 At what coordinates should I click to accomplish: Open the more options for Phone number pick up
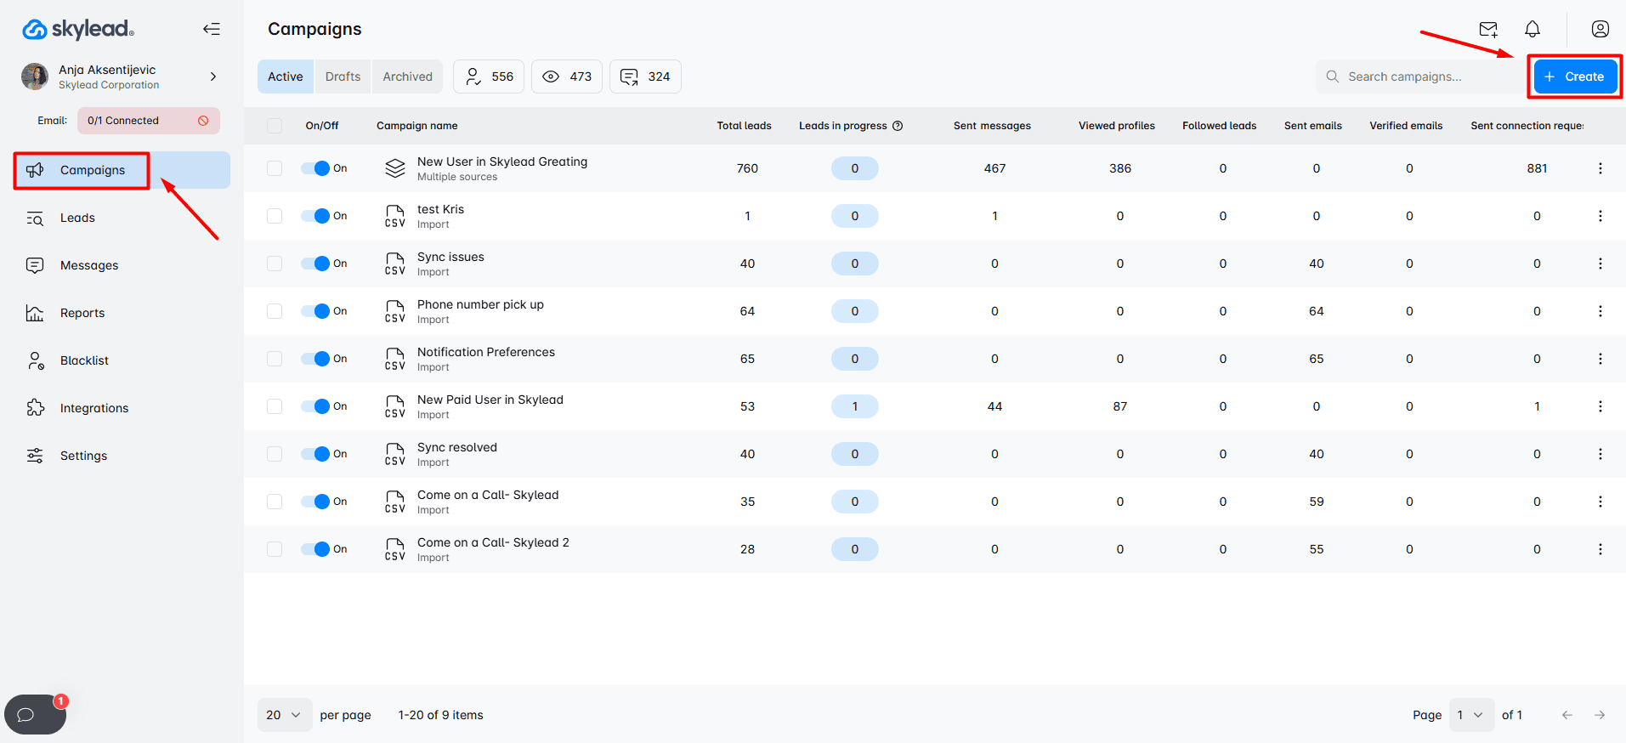[1601, 311]
